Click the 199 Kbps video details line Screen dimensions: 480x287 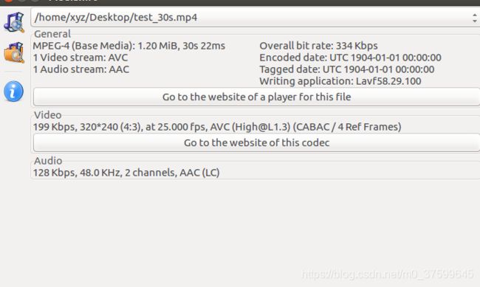click(217, 127)
